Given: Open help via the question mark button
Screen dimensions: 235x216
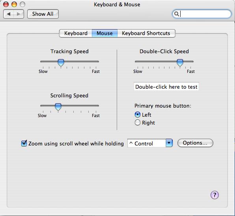Looking at the screenshot, I should [x=214, y=195].
